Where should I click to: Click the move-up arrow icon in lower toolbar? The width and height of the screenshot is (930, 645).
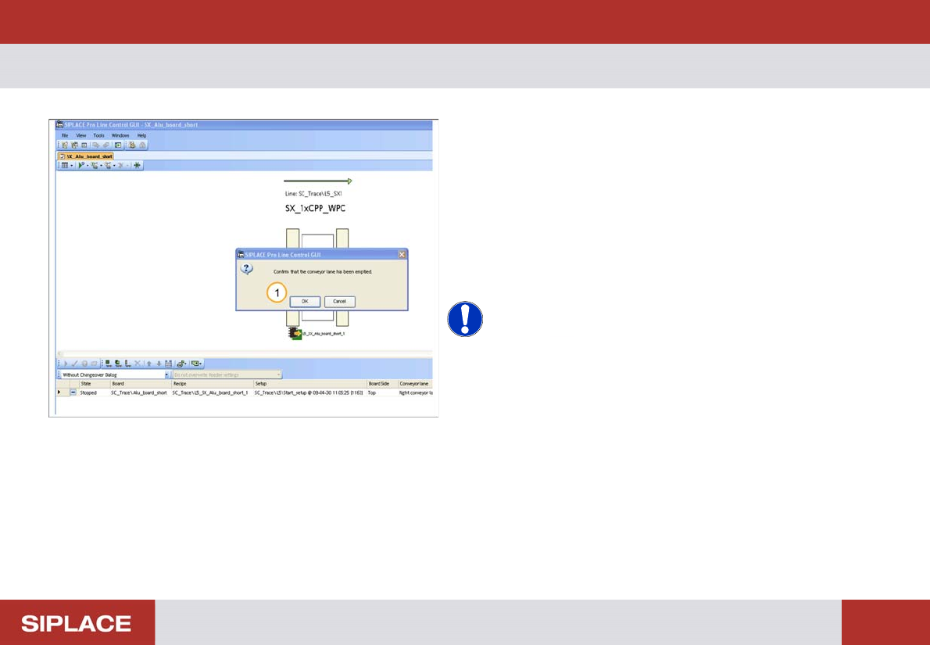[x=148, y=364]
